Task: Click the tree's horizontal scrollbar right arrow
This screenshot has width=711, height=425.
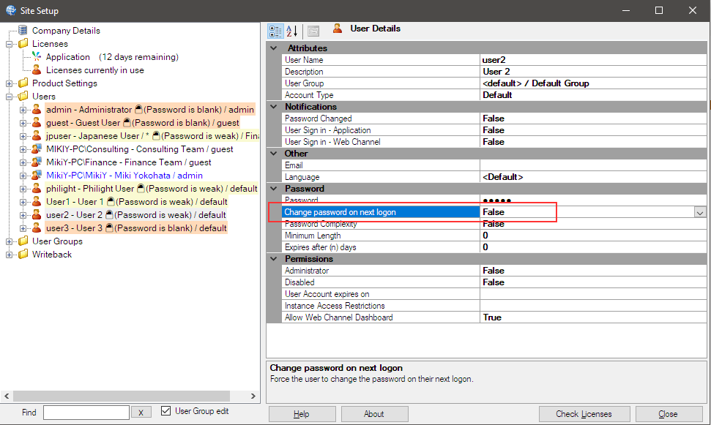Action: pos(253,396)
